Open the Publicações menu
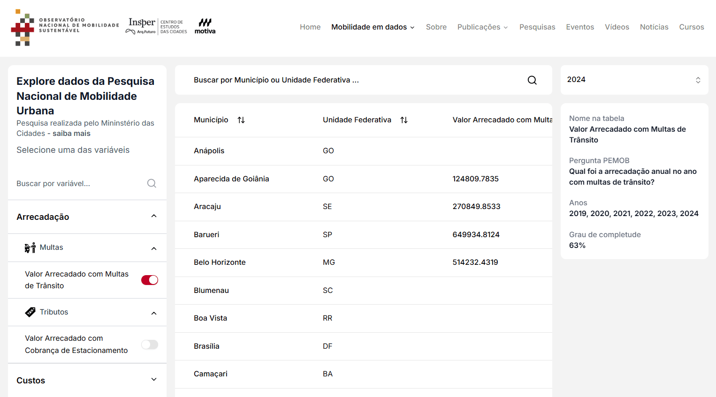The width and height of the screenshot is (716, 397). (x=482, y=27)
